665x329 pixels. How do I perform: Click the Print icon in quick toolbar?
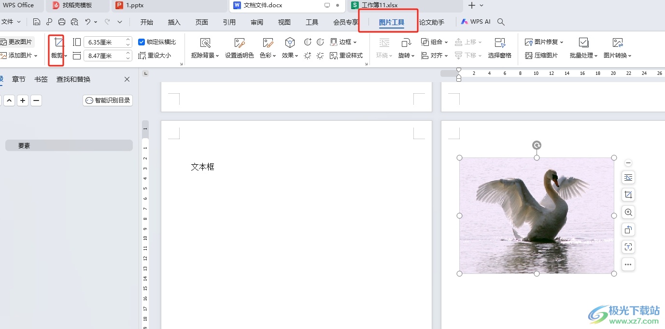pyautogui.click(x=62, y=22)
